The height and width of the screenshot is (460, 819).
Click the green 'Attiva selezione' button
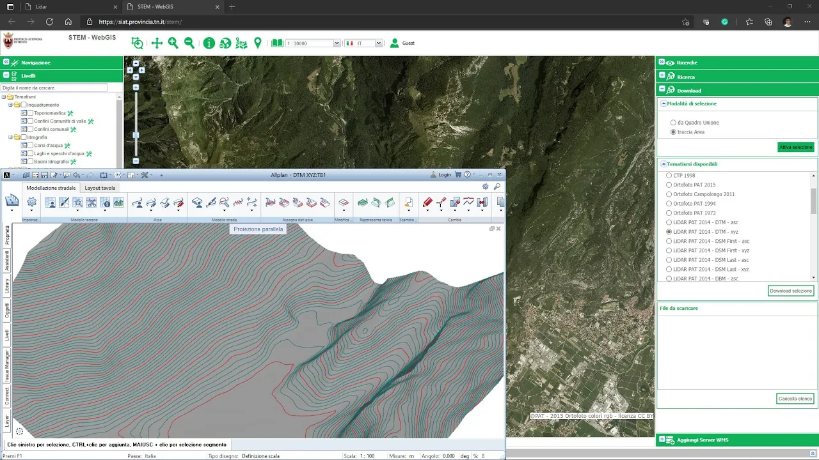795,147
